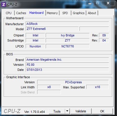Click the Southbridge vendor Intel field
This screenshot has width=117, height=116.
point(35,40)
